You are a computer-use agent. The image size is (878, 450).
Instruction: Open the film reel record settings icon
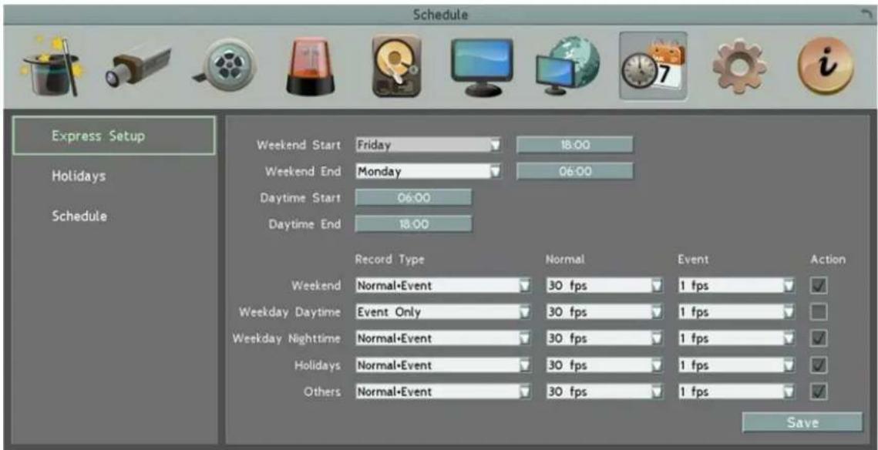pos(227,67)
